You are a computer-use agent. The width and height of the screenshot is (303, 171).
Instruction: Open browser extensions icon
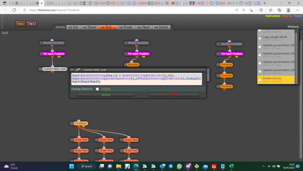coord(261,10)
